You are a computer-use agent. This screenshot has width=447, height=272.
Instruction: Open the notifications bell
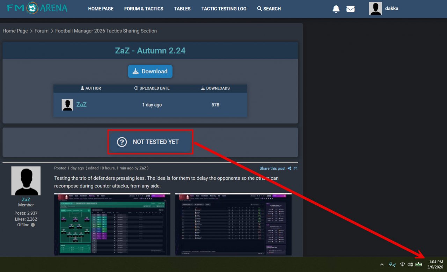click(x=336, y=9)
